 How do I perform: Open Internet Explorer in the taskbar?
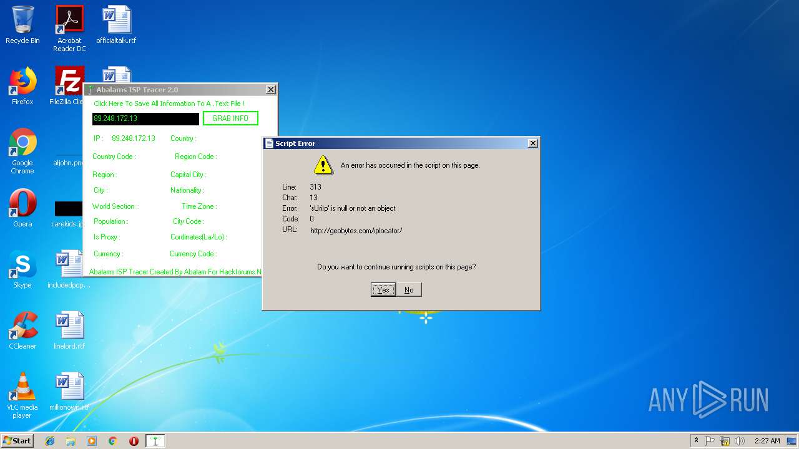50,441
